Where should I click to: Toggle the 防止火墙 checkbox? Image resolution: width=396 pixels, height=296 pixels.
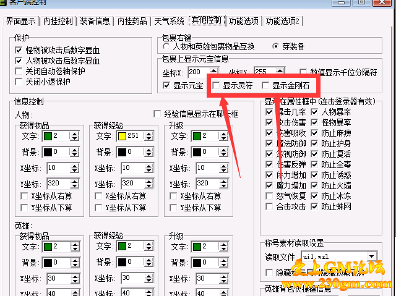[x=314, y=185]
